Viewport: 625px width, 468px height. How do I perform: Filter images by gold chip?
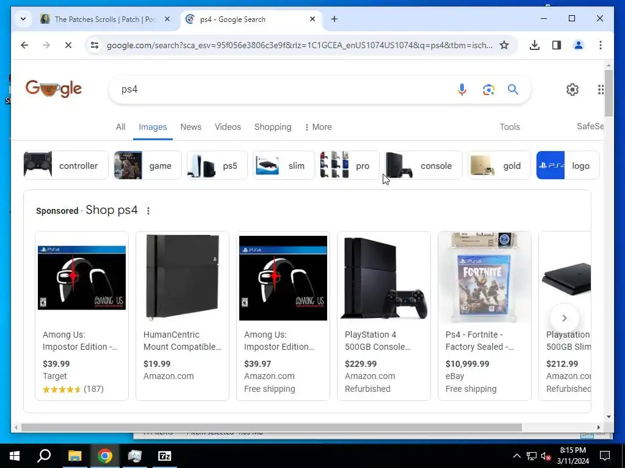pos(499,165)
